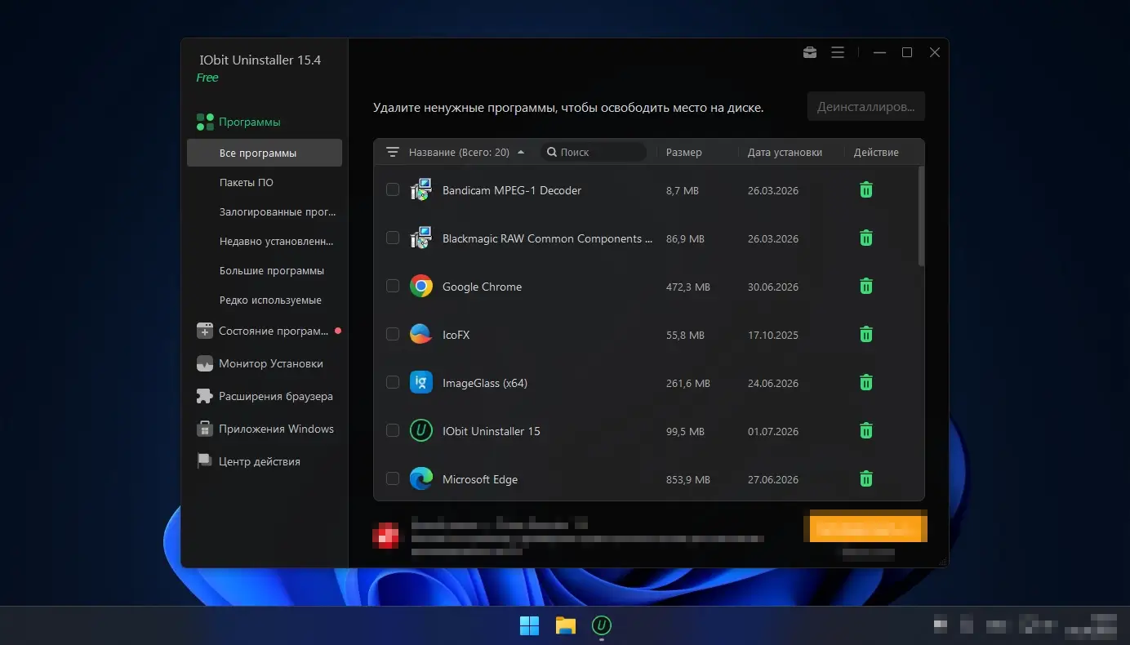The image size is (1130, 645).
Task: Click Google Chrome date 30.06.2026
Action: (x=773, y=287)
